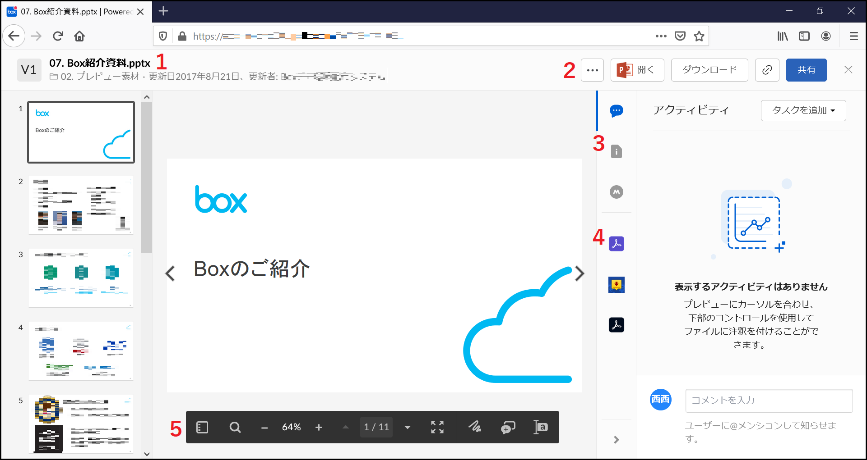Viewport: 867px width, 460px height.
Task: Go to previous slide with left arrow
Action: pos(170,273)
